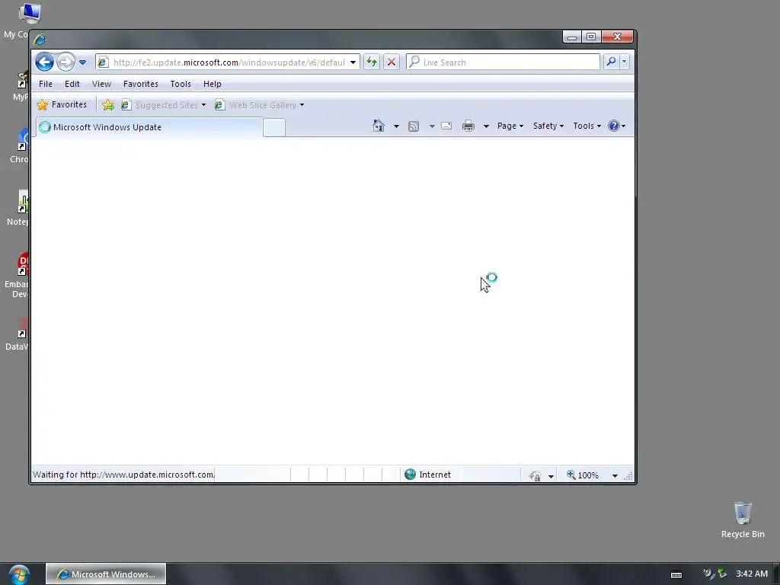Click Add to Favorites Bar star icon
This screenshot has height=585, width=780.
tap(108, 104)
